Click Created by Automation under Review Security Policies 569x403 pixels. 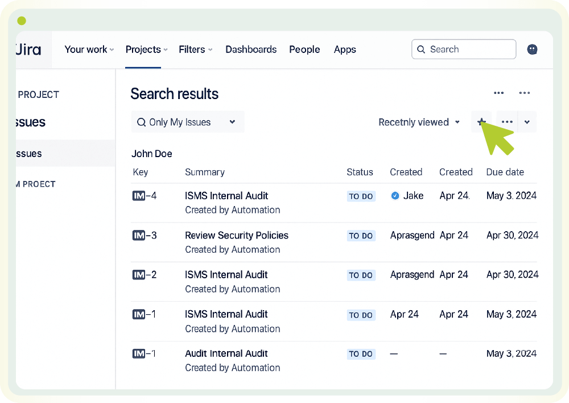(233, 250)
